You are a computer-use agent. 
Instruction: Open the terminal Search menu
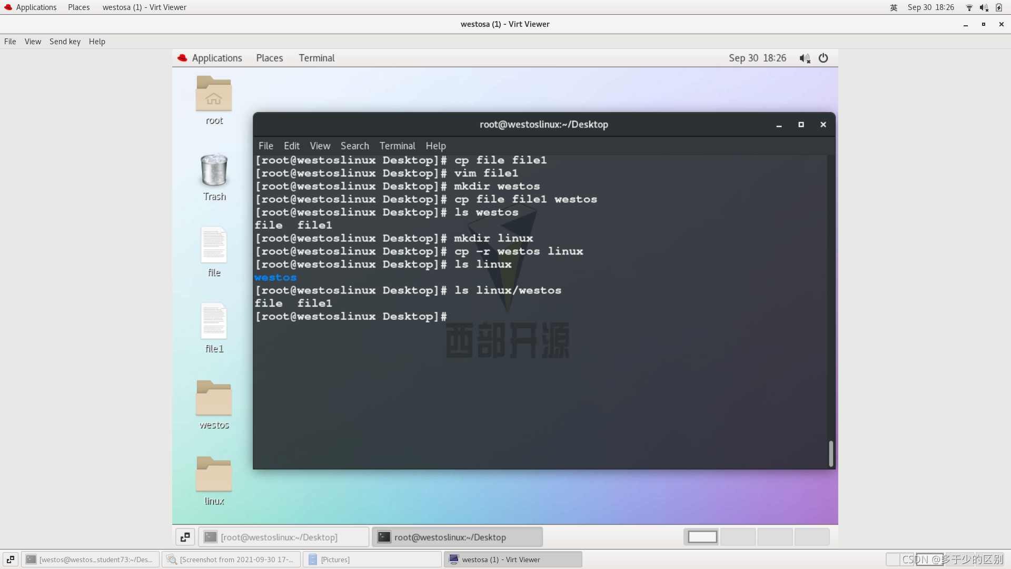point(354,146)
